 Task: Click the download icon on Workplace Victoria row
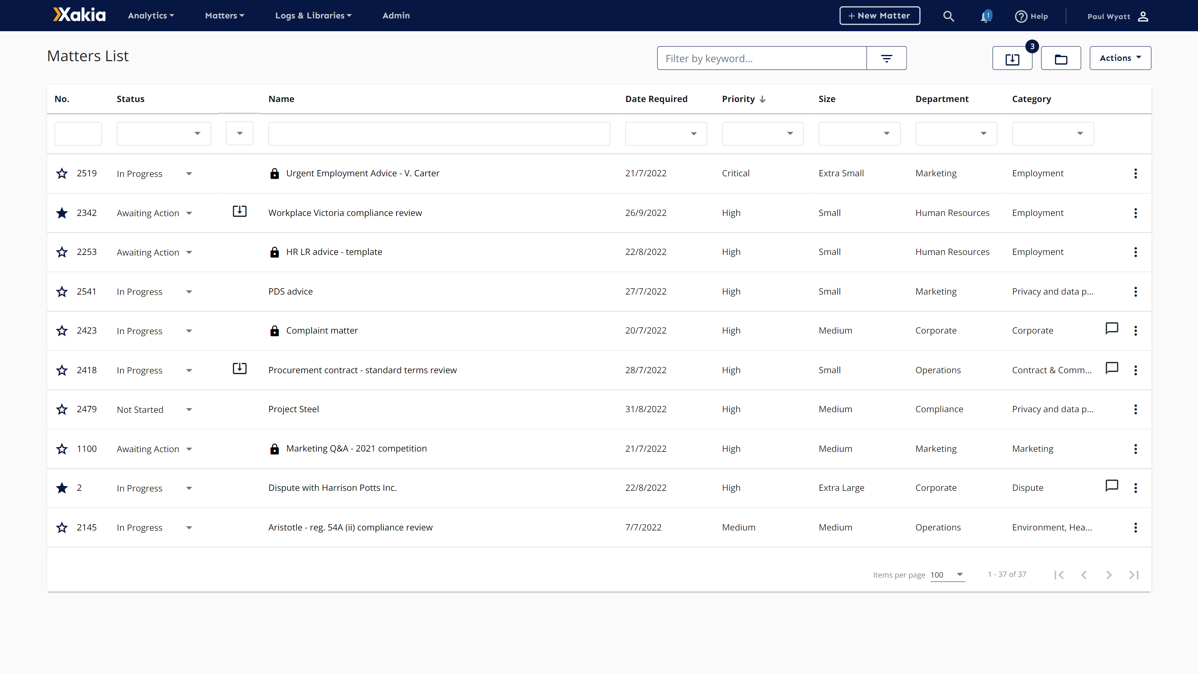pos(240,211)
